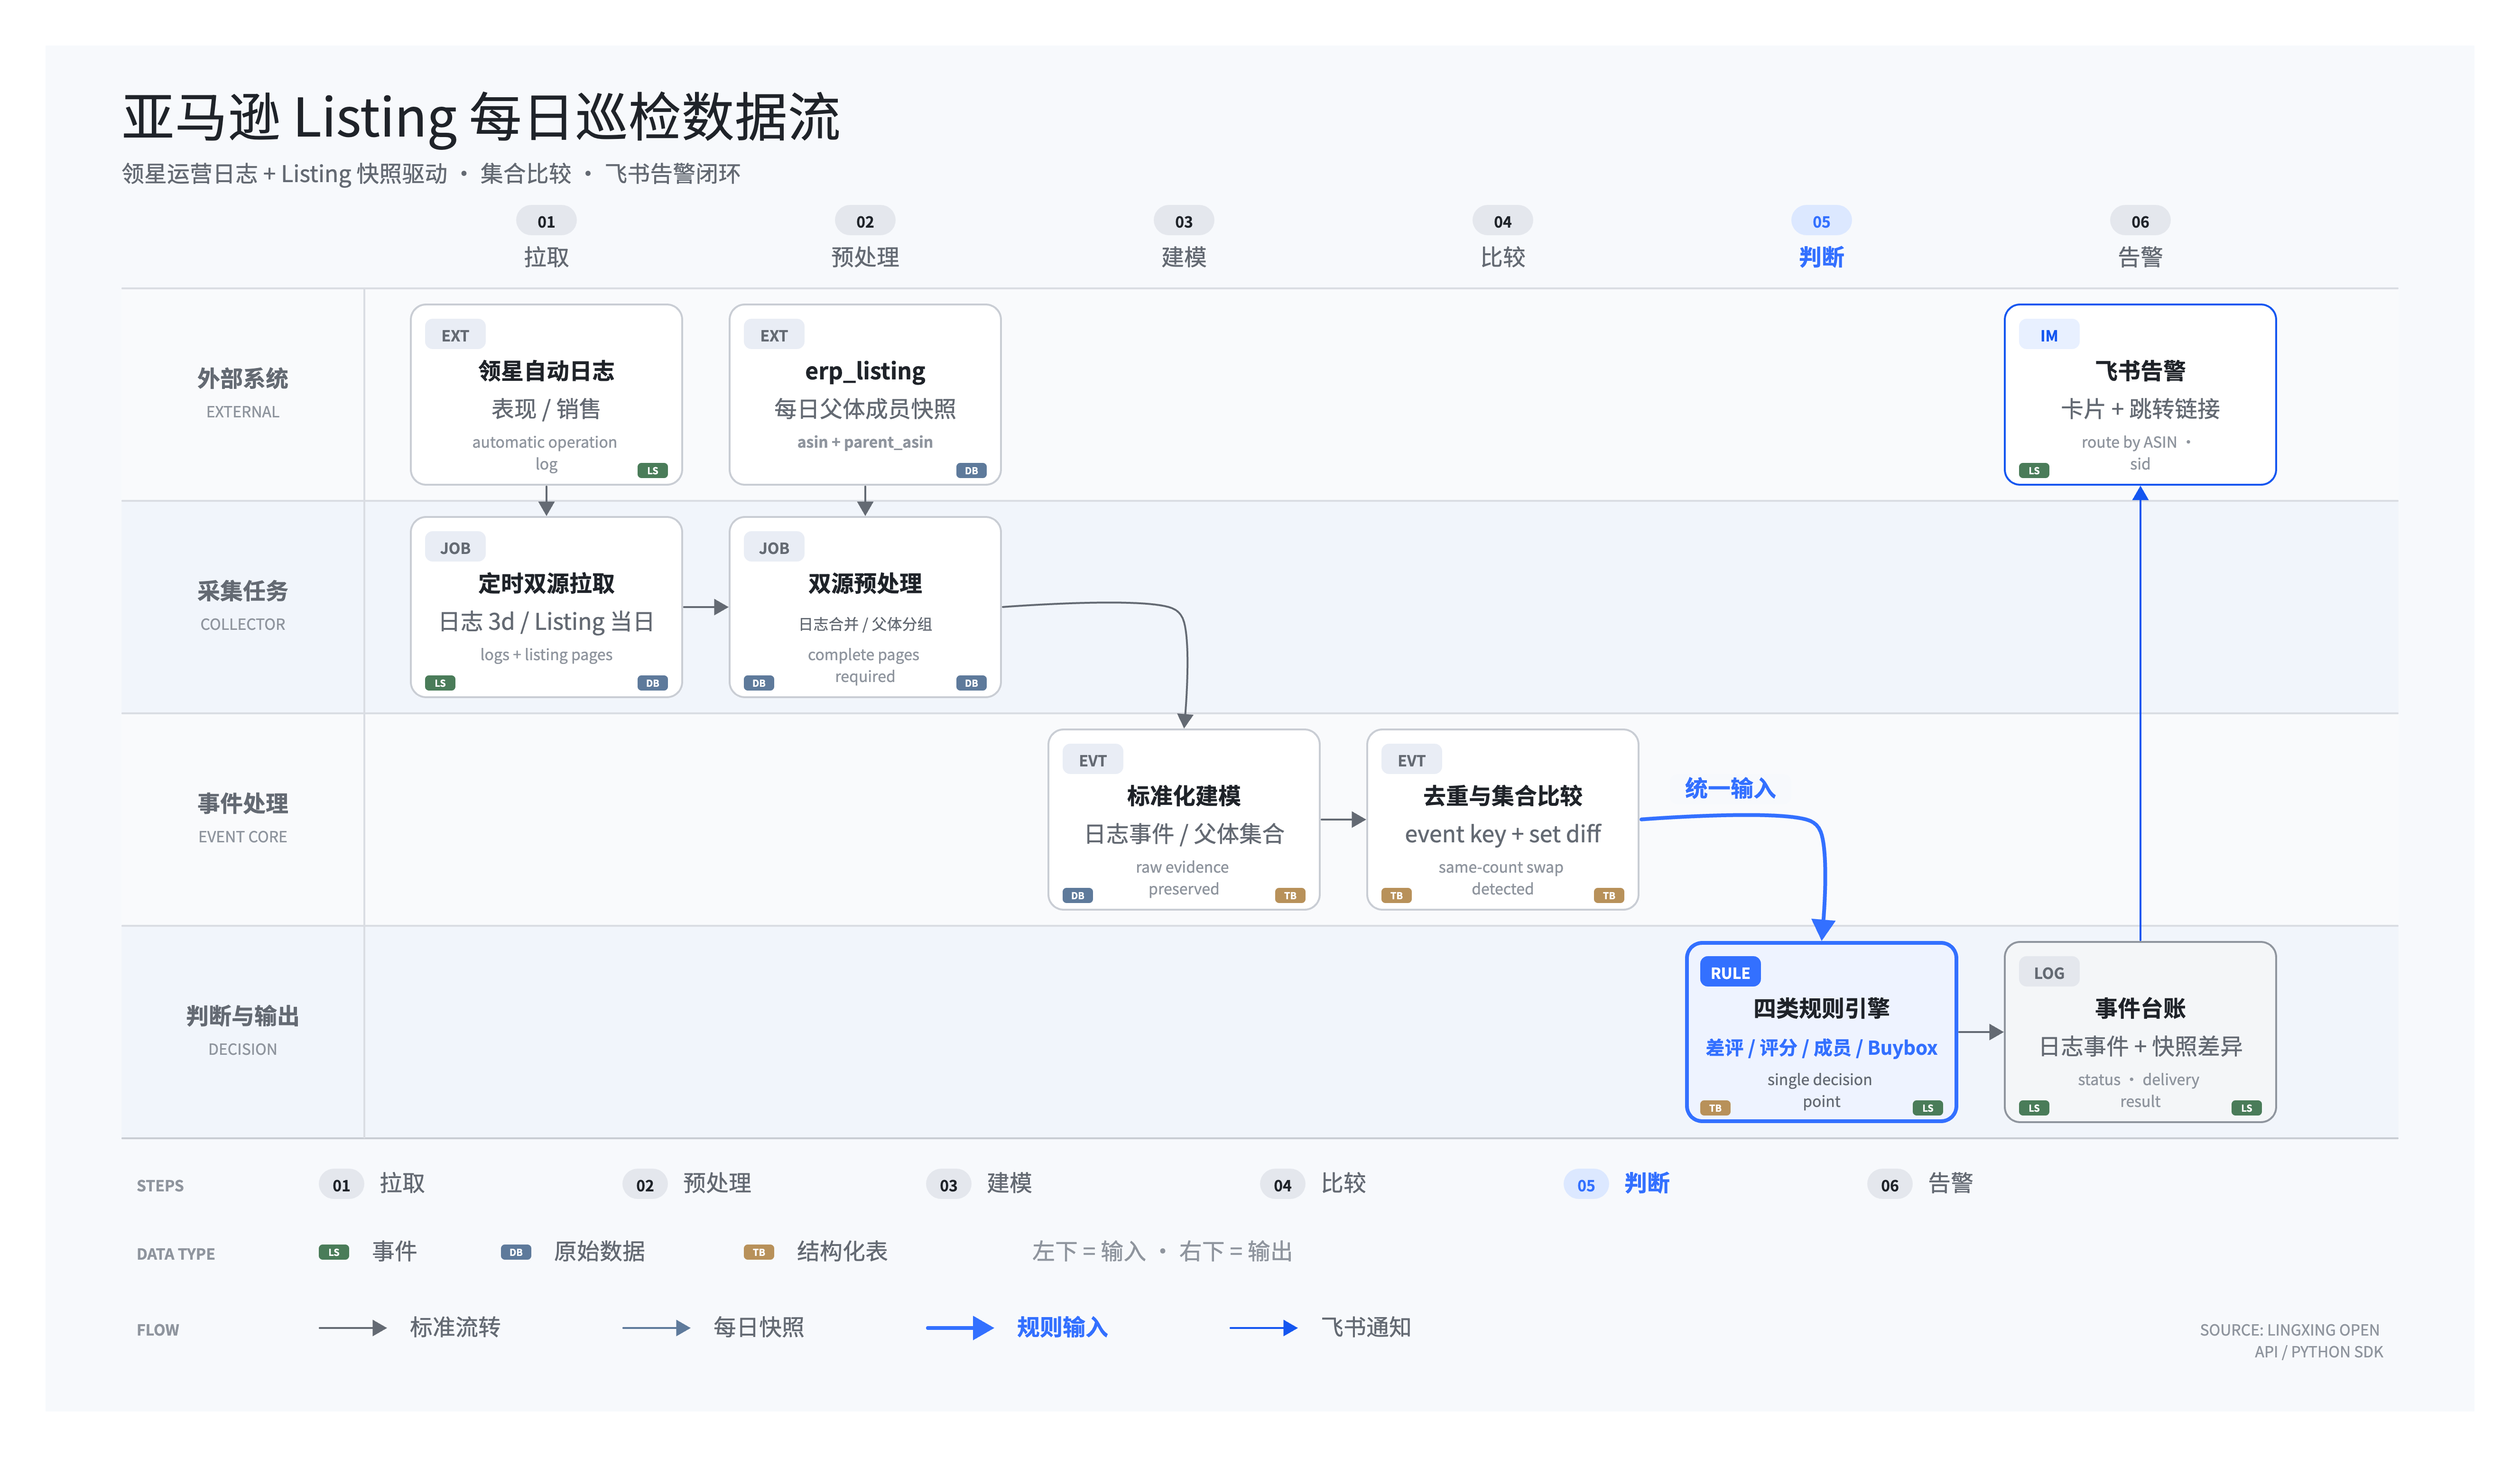Click the EXT tag on erp_listing card

[774, 335]
